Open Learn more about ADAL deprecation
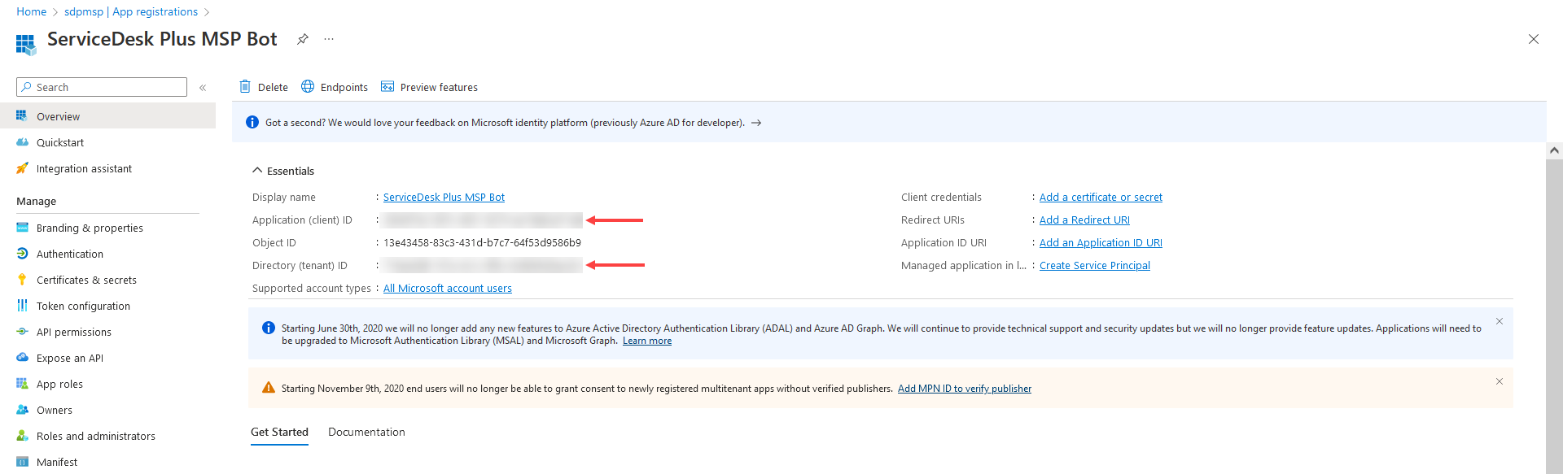 coord(647,341)
